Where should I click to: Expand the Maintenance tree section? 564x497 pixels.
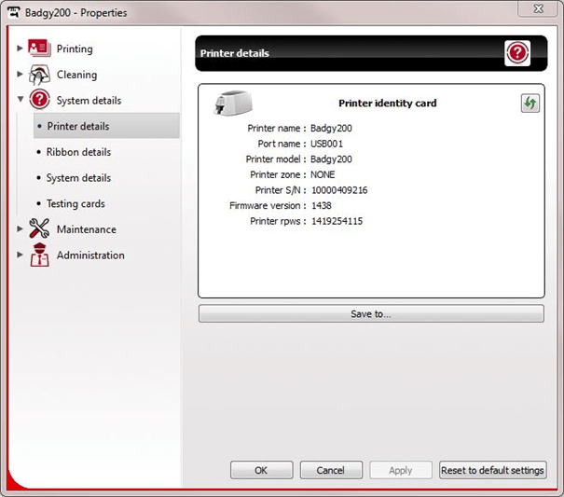[20, 228]
